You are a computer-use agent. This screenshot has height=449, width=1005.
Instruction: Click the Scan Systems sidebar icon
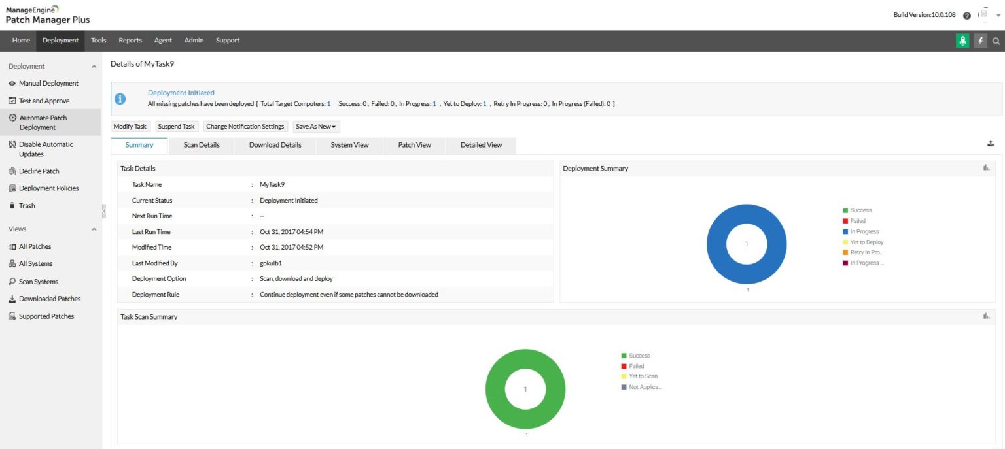[14, 281]
